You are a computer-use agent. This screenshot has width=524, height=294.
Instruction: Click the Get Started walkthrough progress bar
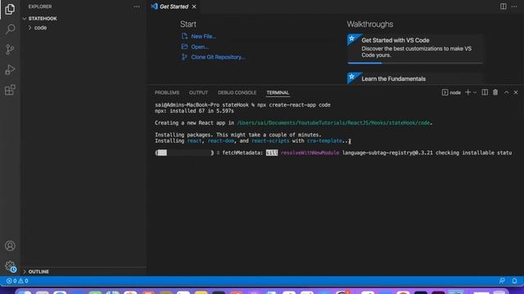click(415, 63)
